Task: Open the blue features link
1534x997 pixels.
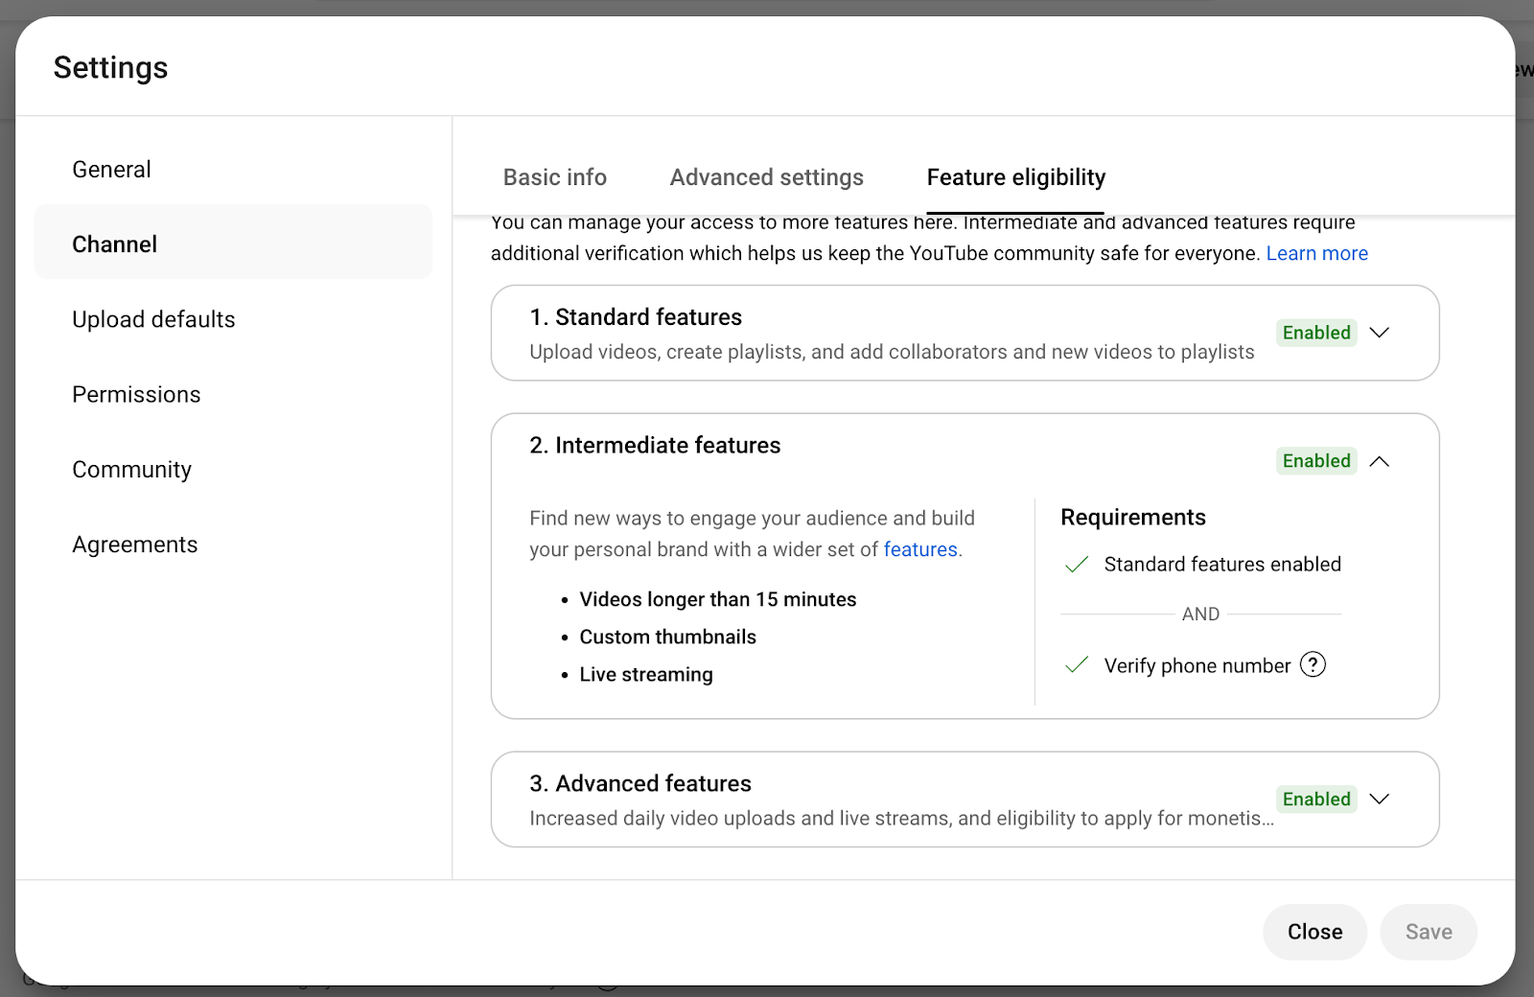Action: point(920,549)
